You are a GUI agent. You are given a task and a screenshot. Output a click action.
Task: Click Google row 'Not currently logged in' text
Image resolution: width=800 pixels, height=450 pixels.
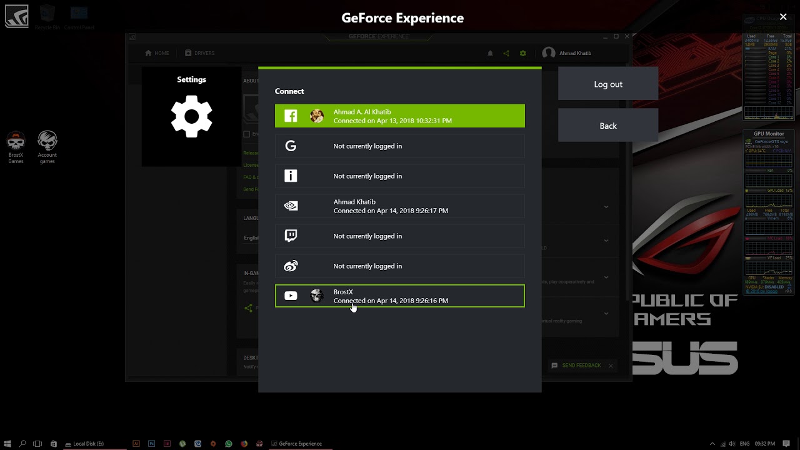point(367,146)
